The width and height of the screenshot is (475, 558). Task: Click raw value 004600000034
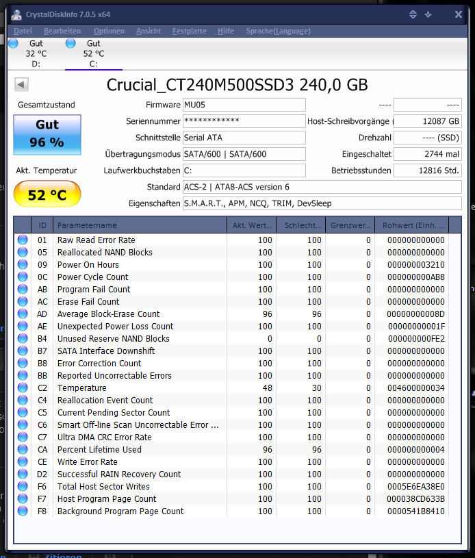[416, 388]
